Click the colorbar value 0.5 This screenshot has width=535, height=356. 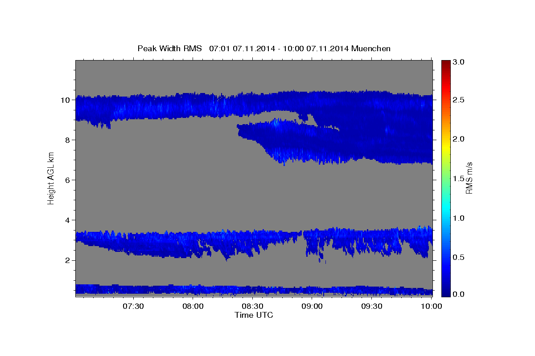pyautogui.click(x=459, y=257)
